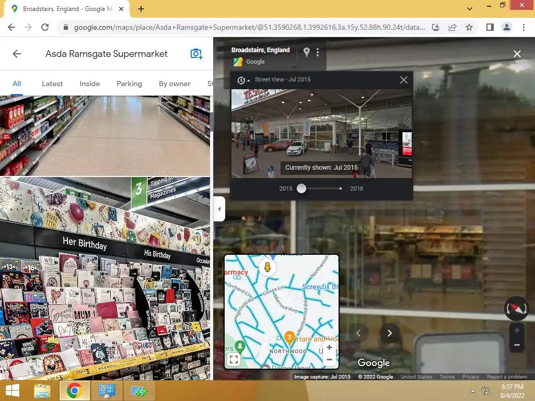Click browser back arrow
535x401 pixels.
[11, 27]
